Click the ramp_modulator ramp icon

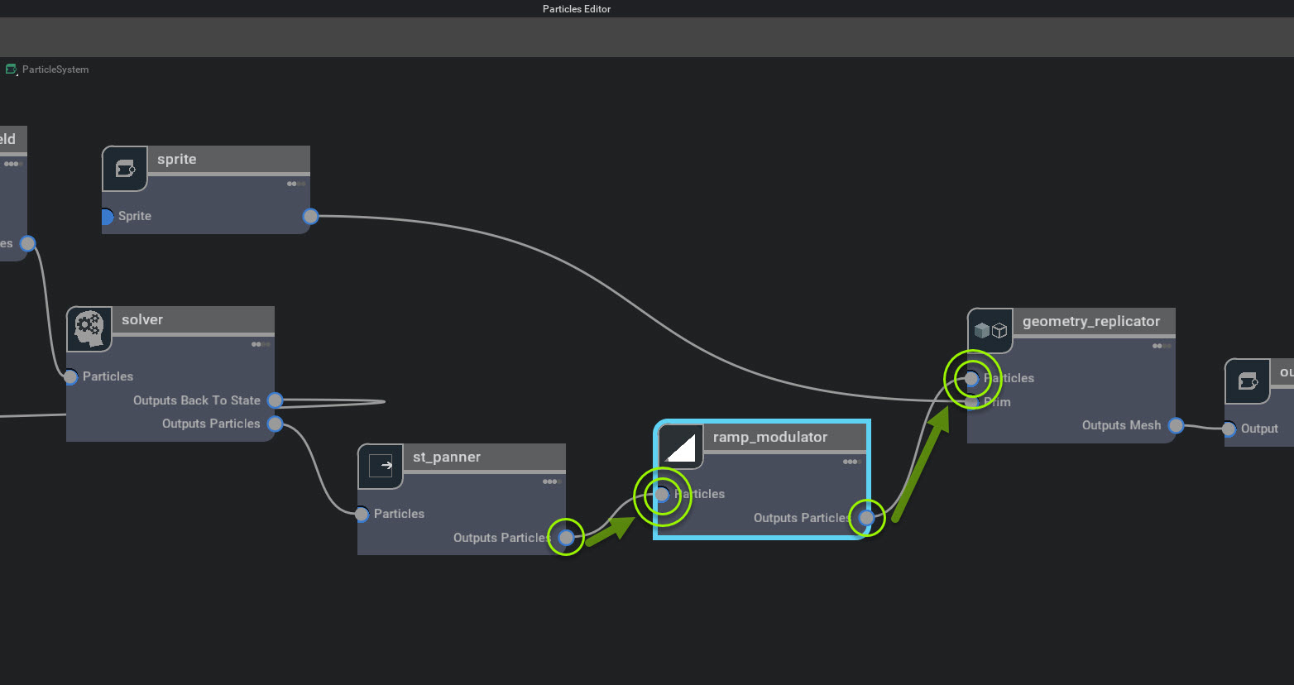681,447
